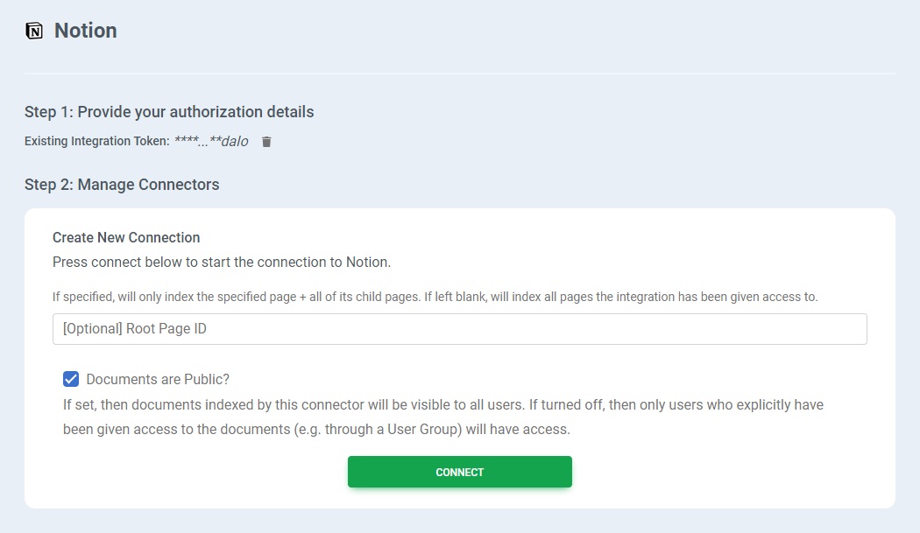
Task: Click the Notion page title
Action: click(x=86, y=31)
